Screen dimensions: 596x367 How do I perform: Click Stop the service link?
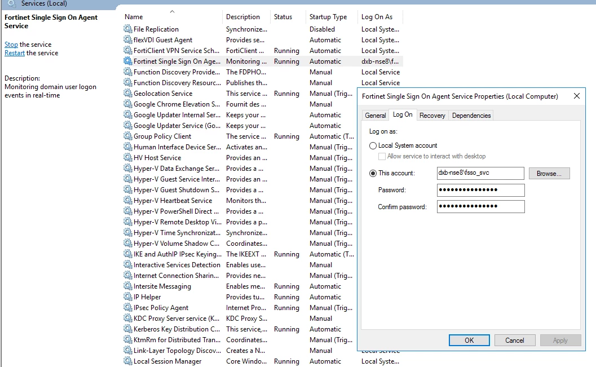[x=11, y=45]
